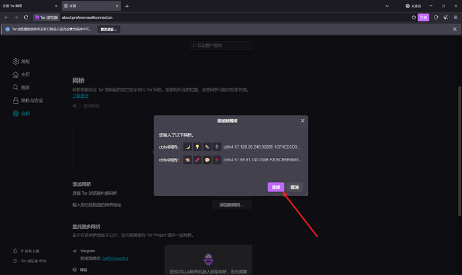Click the Tor onion icon next to 连接
Screen dimensions: 462x275
pyautogui.click(x=15, y=113)
